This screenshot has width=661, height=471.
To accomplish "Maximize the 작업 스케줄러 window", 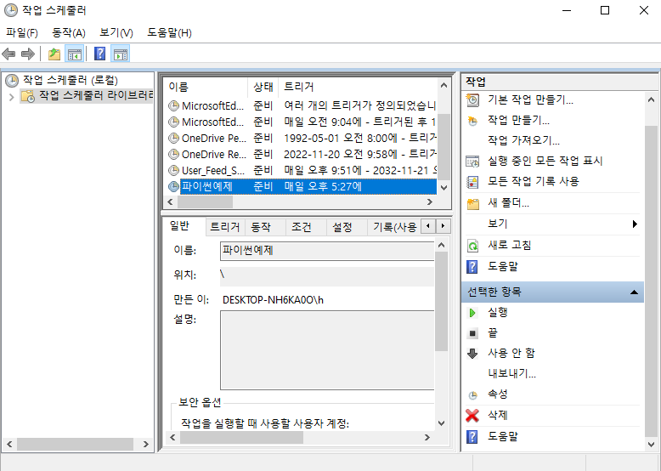I will [605, 10].
